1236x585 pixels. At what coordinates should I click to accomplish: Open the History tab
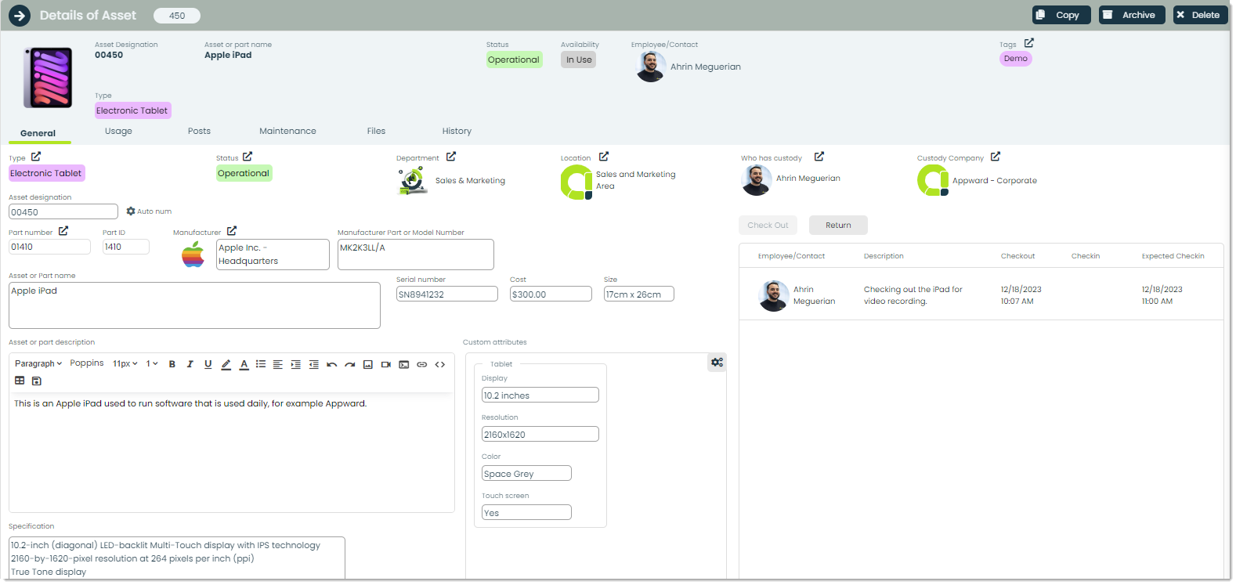[x=457, y=132]
